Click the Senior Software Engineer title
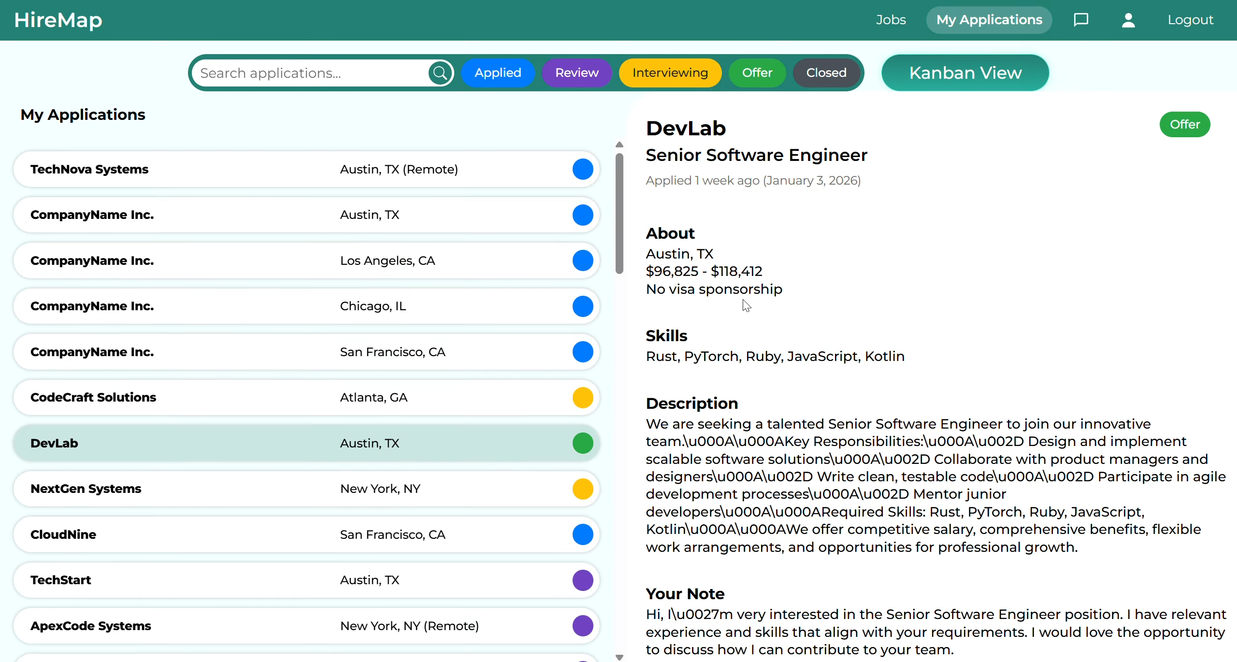This screenshot has width=1237, height=662. pos(757,155)
